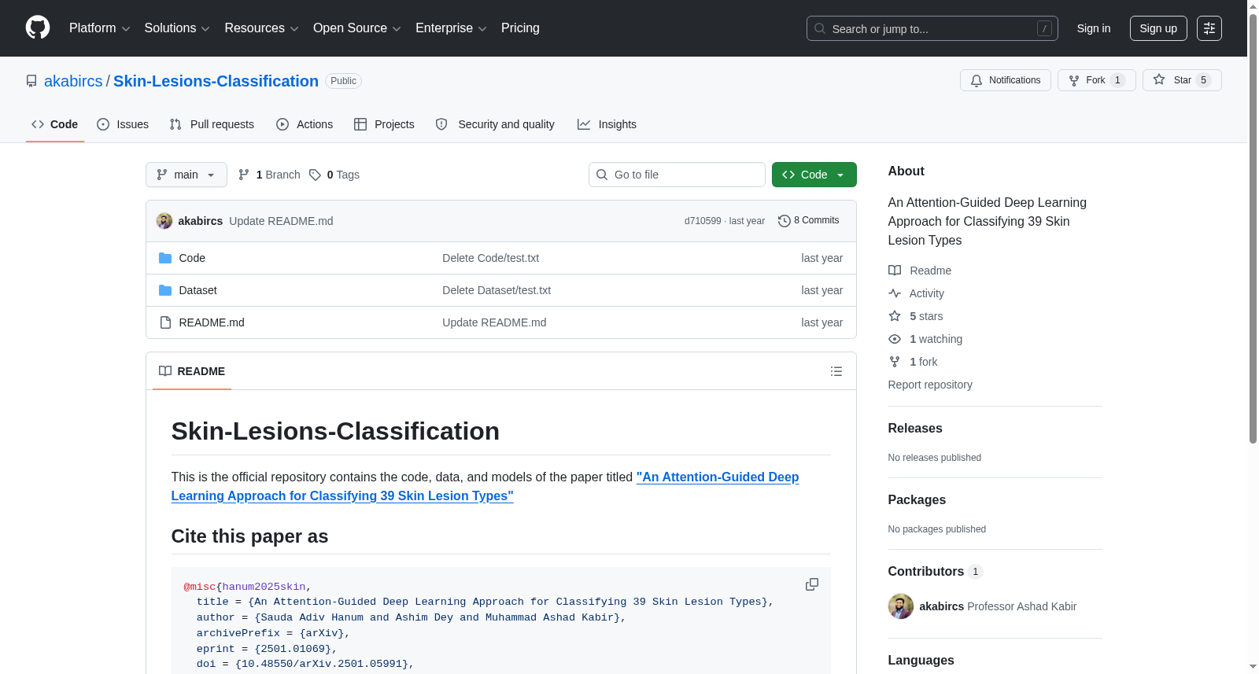Open the Releases section heading
Image resolution: width=1259 pixels, height=674 pixels.
(915, 429)
